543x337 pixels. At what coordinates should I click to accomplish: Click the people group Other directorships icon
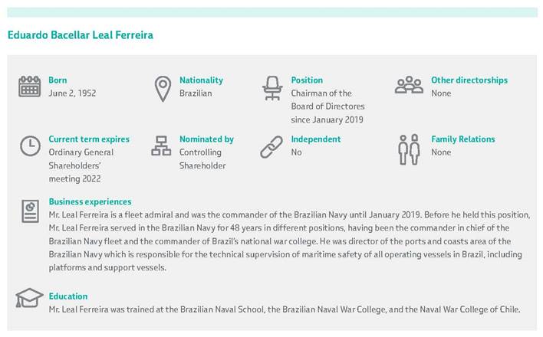[x=409, y=86]
